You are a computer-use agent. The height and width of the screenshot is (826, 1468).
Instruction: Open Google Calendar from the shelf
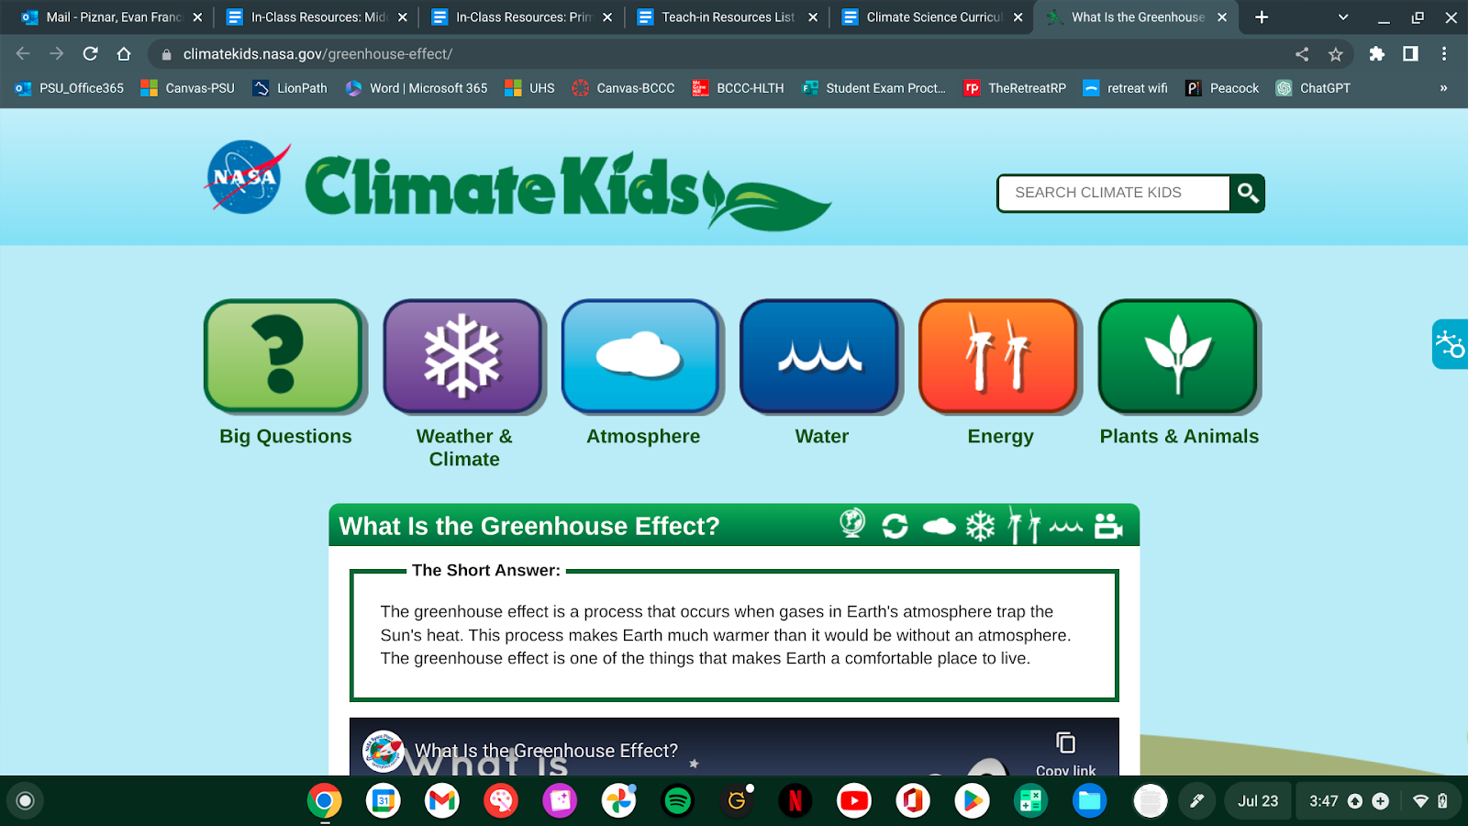[x=384, y=801]
